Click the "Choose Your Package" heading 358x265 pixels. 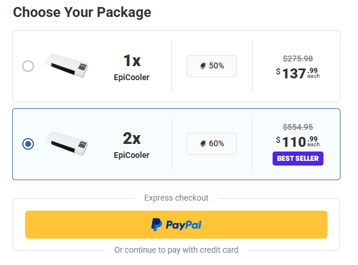(x=82, y=12)
